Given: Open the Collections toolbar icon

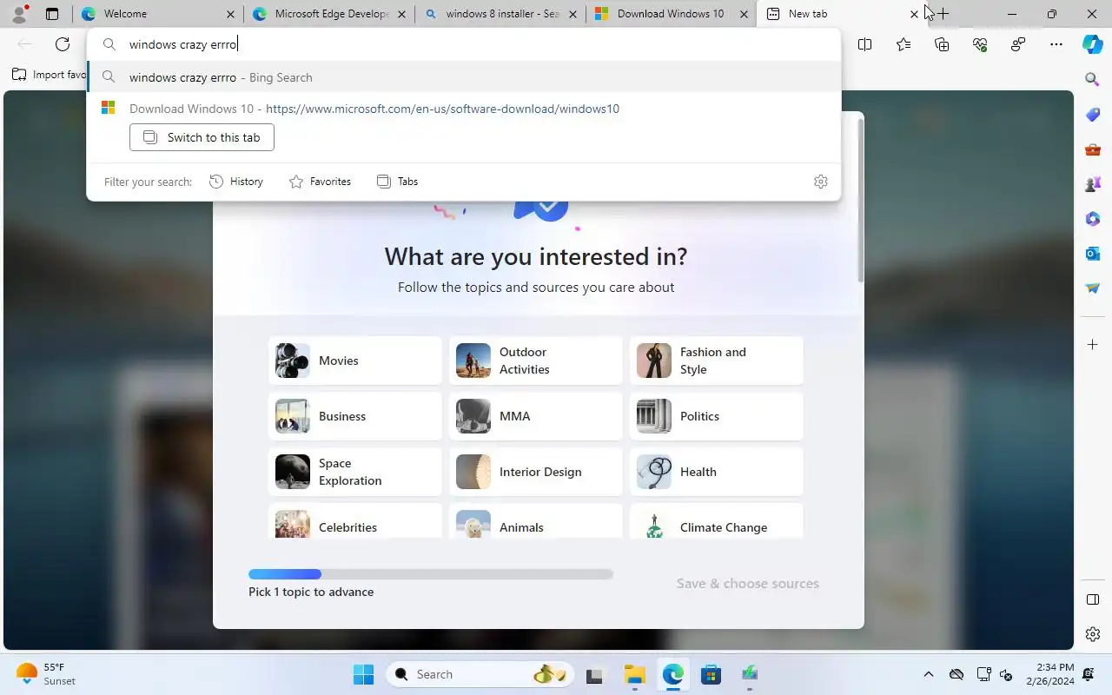Looking at the screenshot, I should 942,44.
